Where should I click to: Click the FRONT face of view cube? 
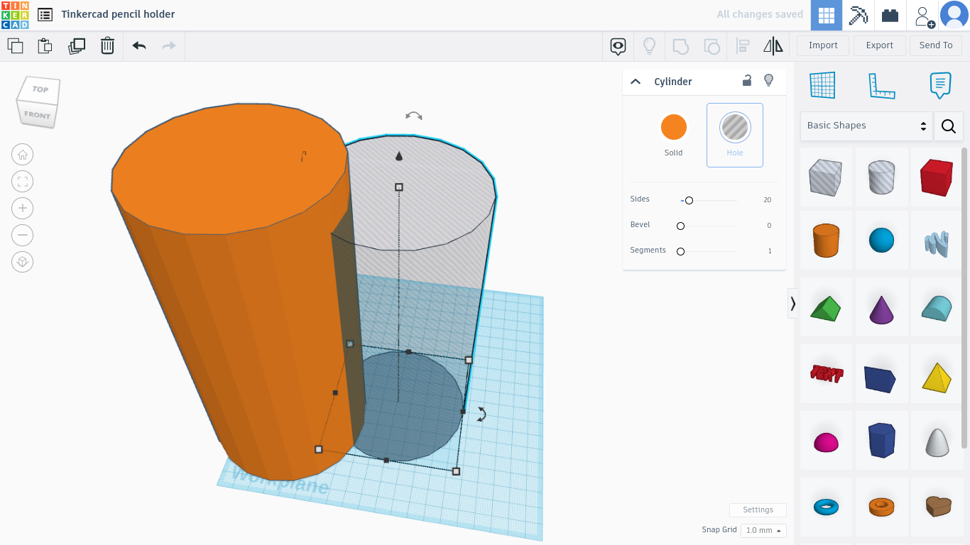point(37,115)
